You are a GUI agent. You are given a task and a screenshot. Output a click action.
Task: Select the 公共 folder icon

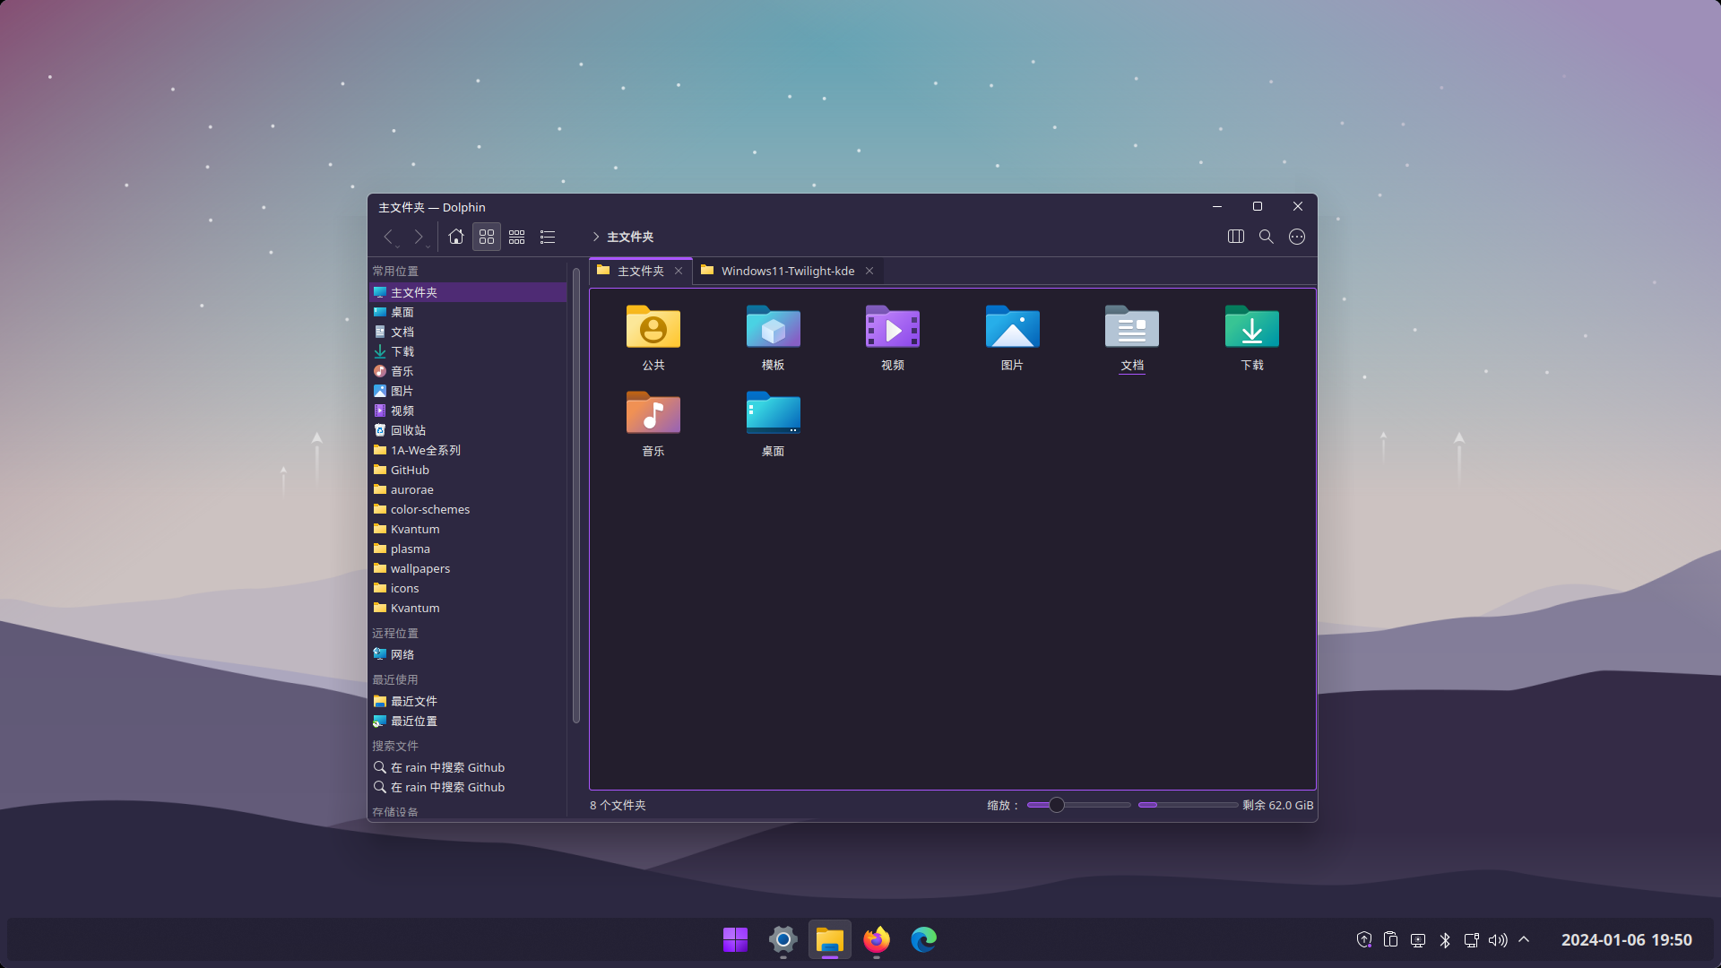click(653, 327)
